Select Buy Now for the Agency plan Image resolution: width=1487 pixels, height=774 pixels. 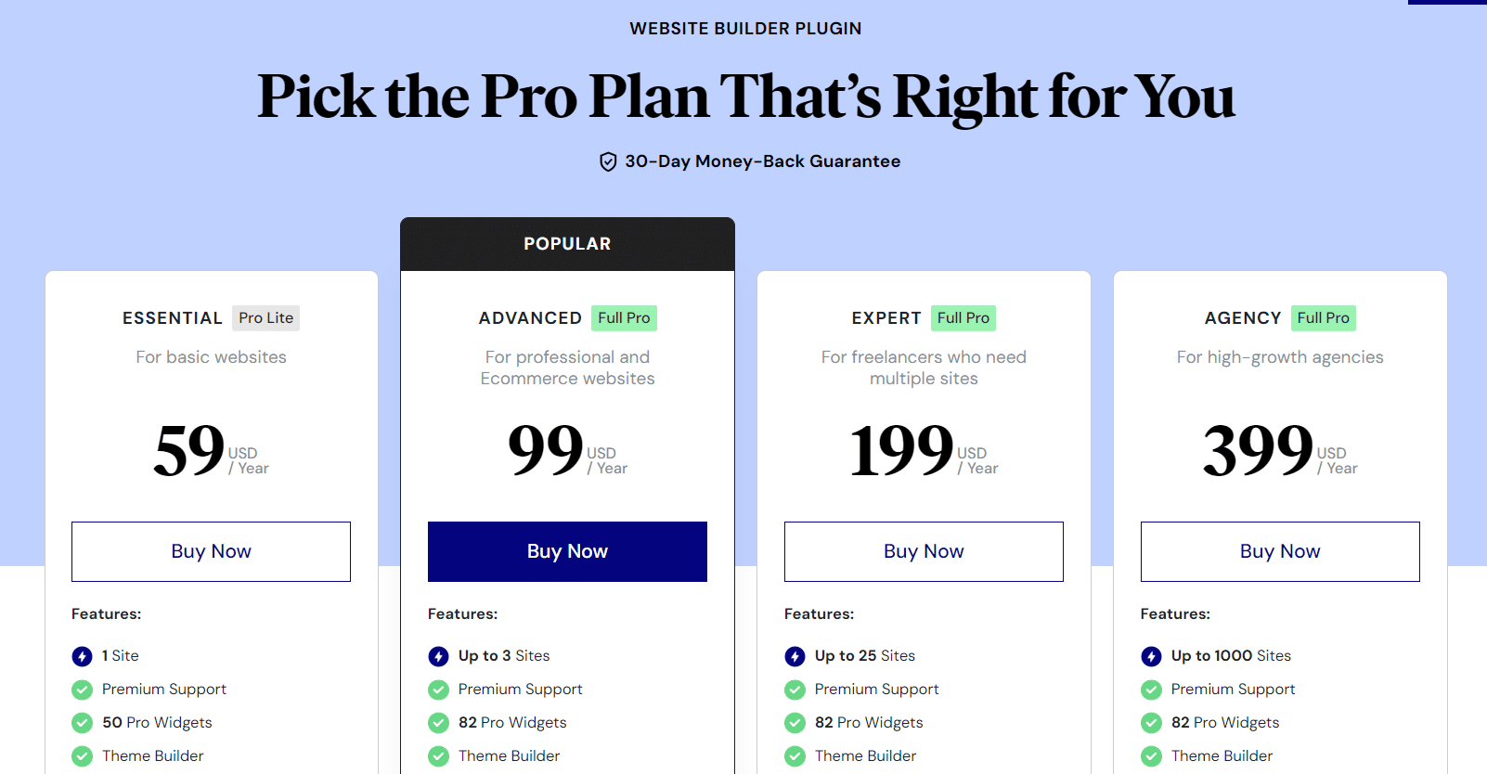(x=1280, y=551)
